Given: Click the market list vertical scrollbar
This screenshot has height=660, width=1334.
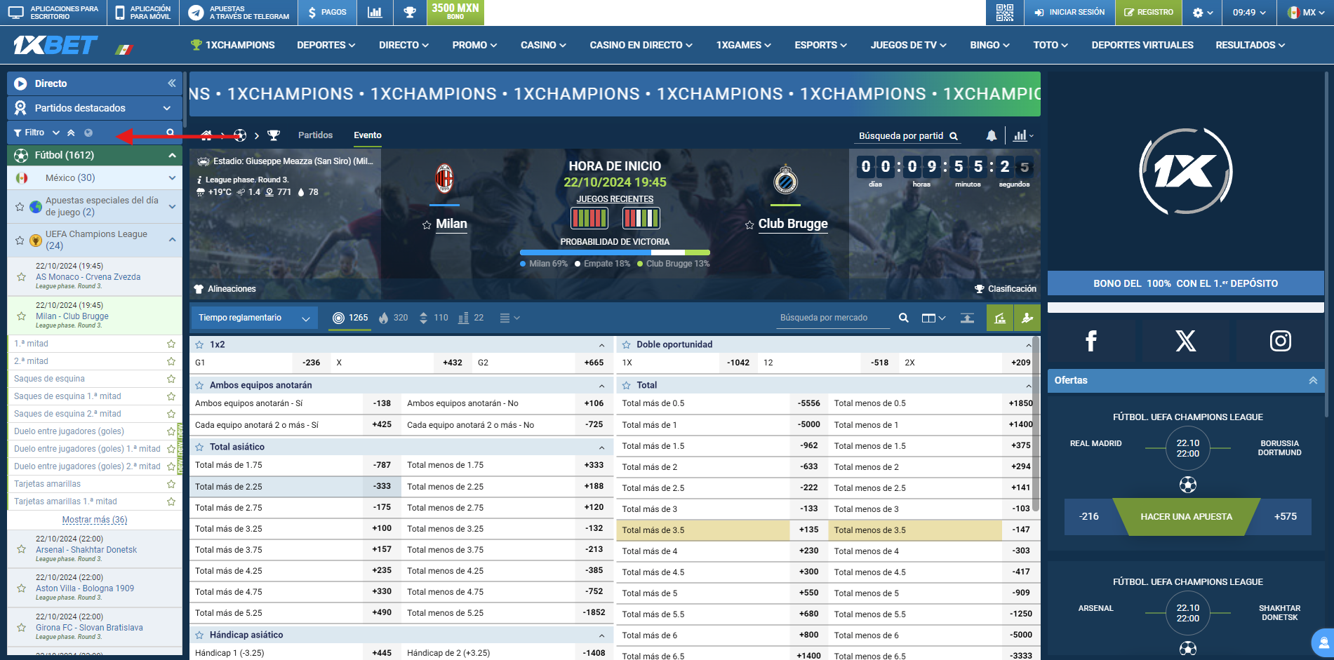Looking at the screenshot, I should click(x=1036, y=424).
